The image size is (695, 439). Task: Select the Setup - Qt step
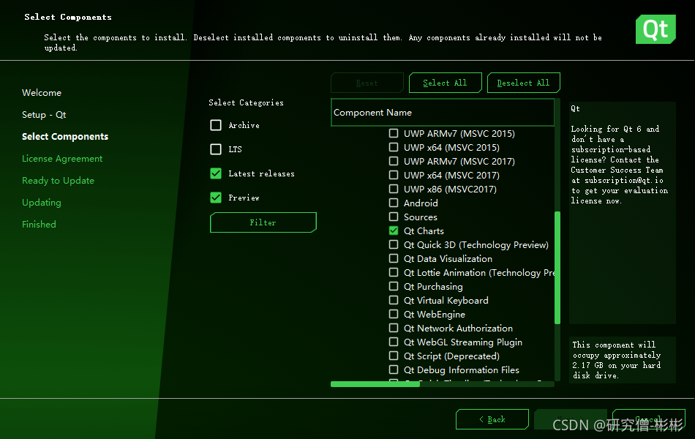[44, 115]
